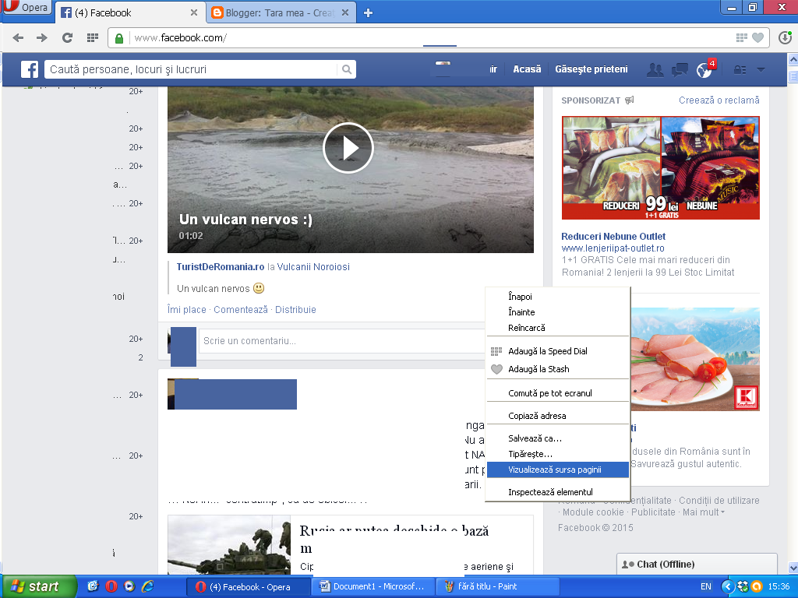Click Opera quick launch icon in taskbar
This screenshot has height=598, width=798.
tap(111, 586)
